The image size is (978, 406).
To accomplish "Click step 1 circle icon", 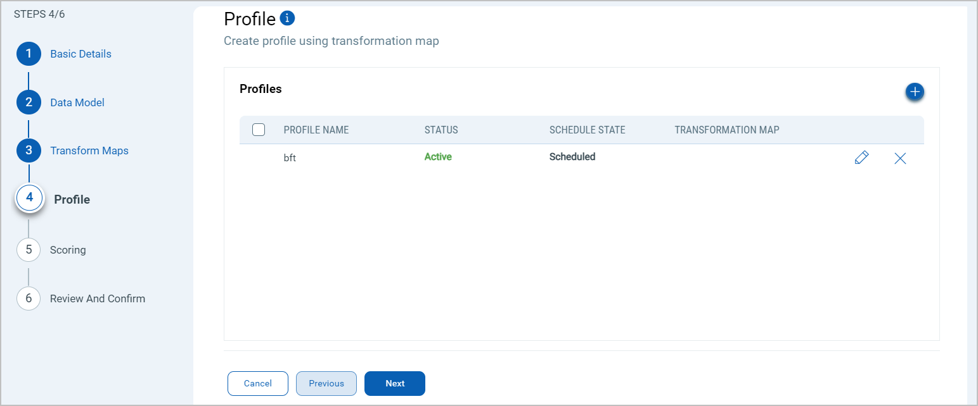I will point(29,54).
